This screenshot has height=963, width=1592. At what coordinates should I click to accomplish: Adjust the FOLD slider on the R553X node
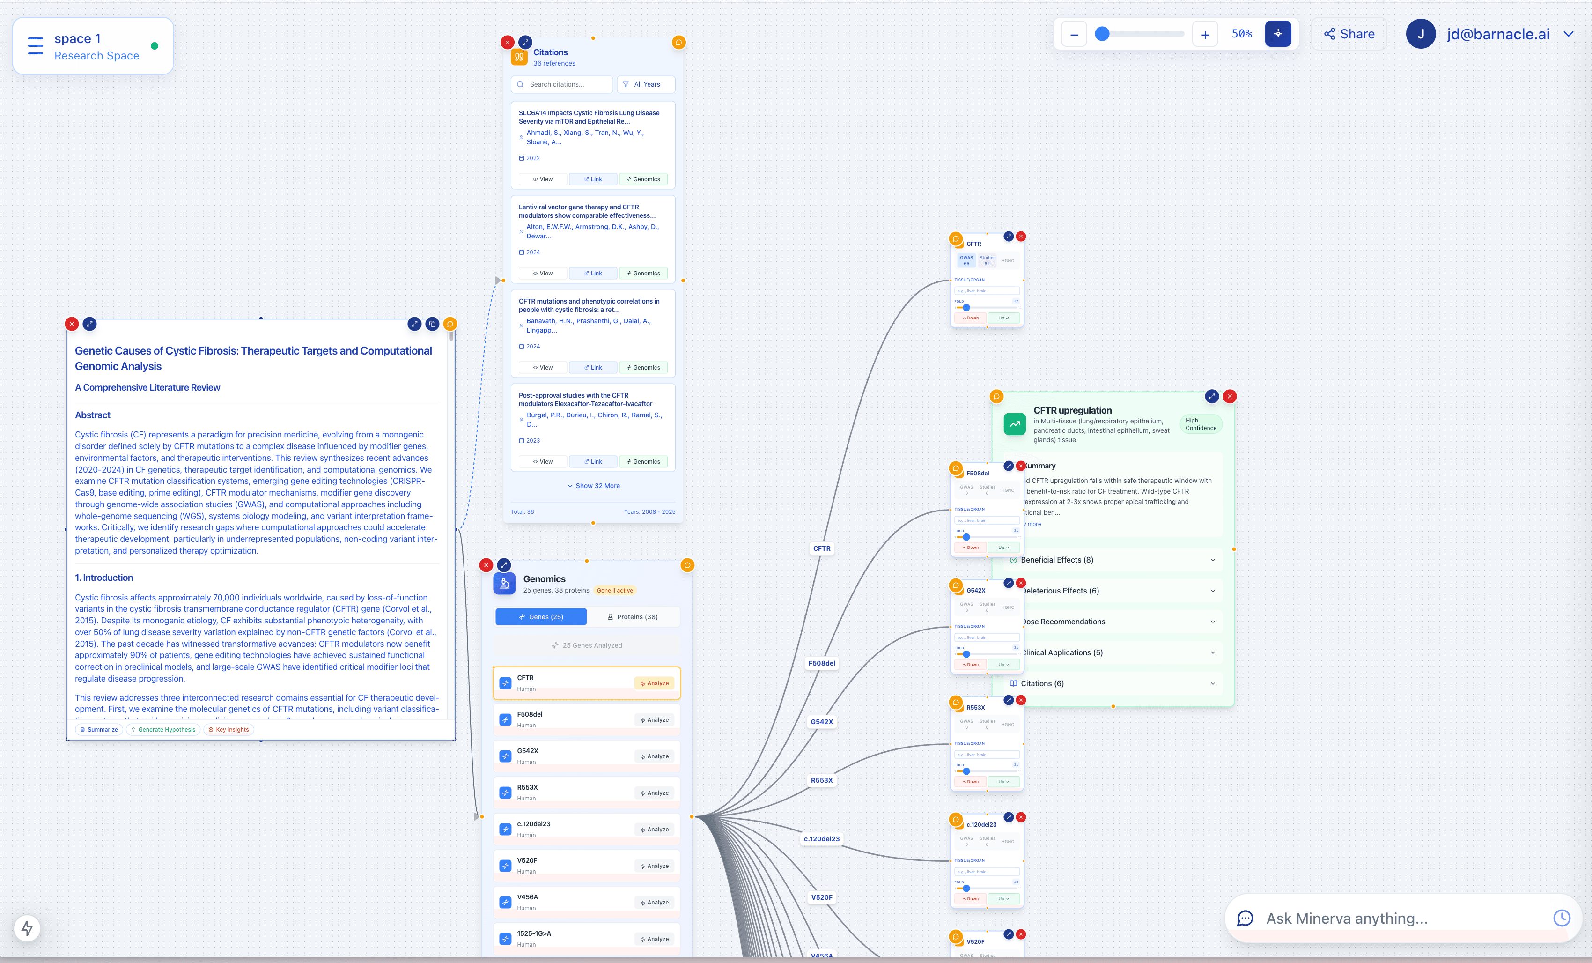click(x=966, y=771)
